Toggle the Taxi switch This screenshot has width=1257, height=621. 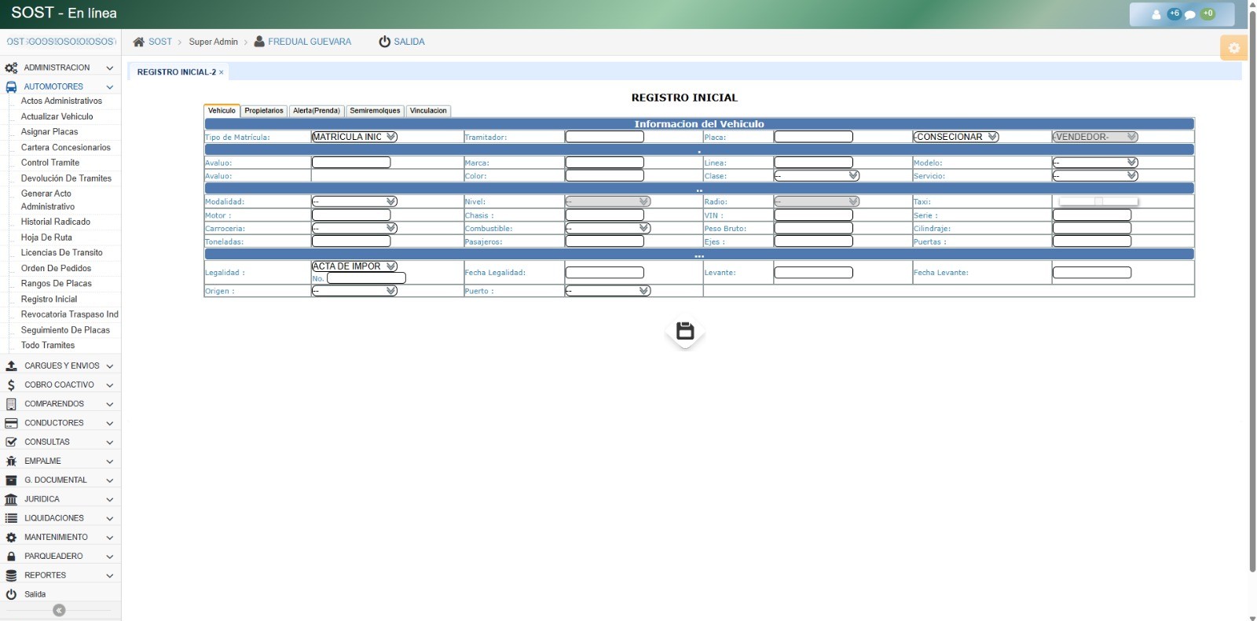1098,202
